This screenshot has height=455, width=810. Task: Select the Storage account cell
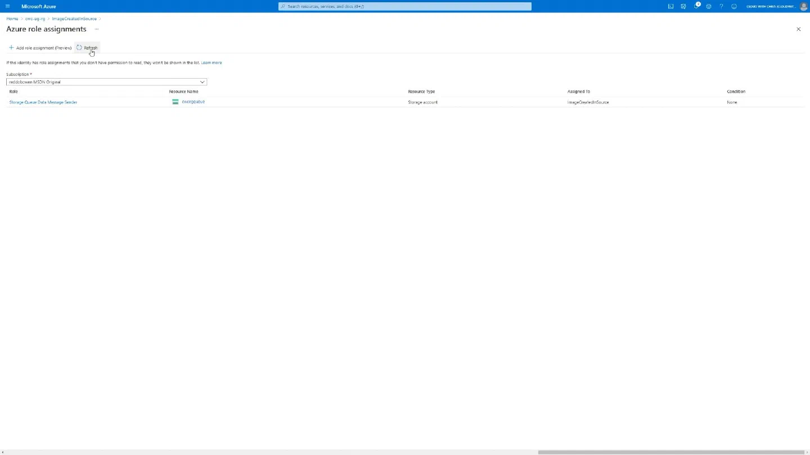422,102
